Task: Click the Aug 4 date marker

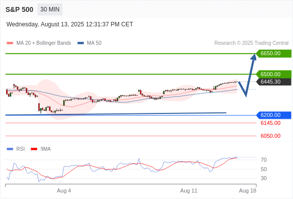Action: (64, 191)
